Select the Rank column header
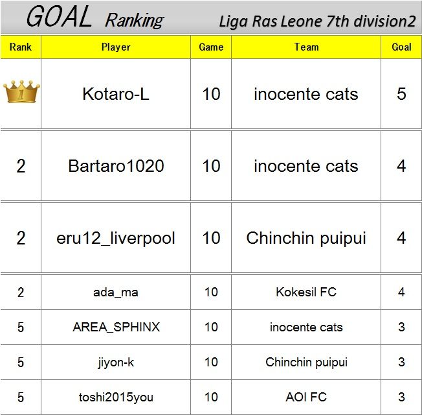This screenshot has height=415, width=422. click(21, 47)
